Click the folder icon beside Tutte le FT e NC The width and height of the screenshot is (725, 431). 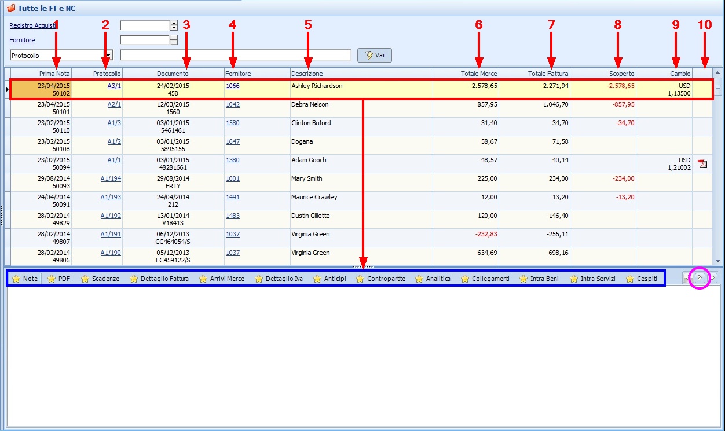pos(10,9)
